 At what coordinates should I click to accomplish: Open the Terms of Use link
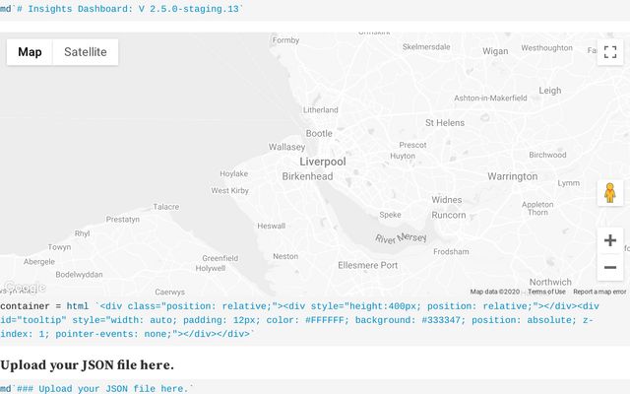point(546,292)
